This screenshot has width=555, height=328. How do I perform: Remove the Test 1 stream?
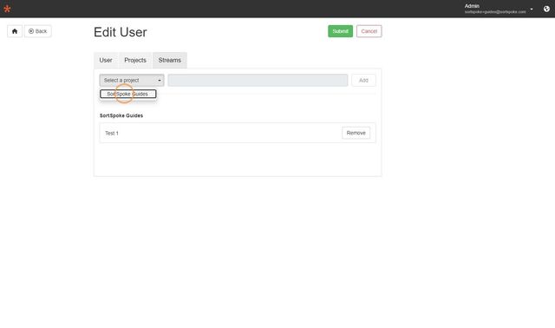point(356,133)
